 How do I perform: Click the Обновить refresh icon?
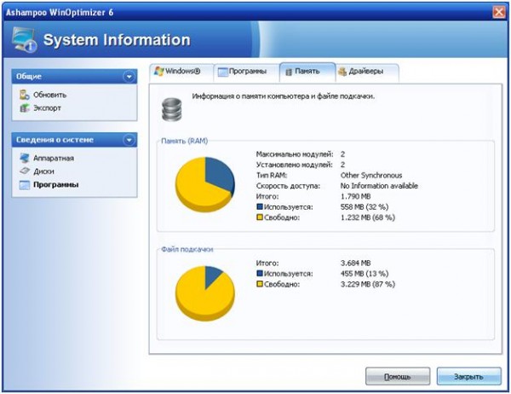tap(24, 95)
